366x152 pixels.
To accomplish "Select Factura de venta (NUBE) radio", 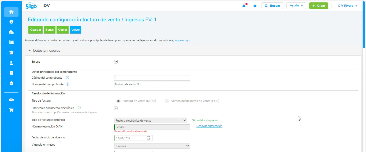I will click(x=118, y=101).
